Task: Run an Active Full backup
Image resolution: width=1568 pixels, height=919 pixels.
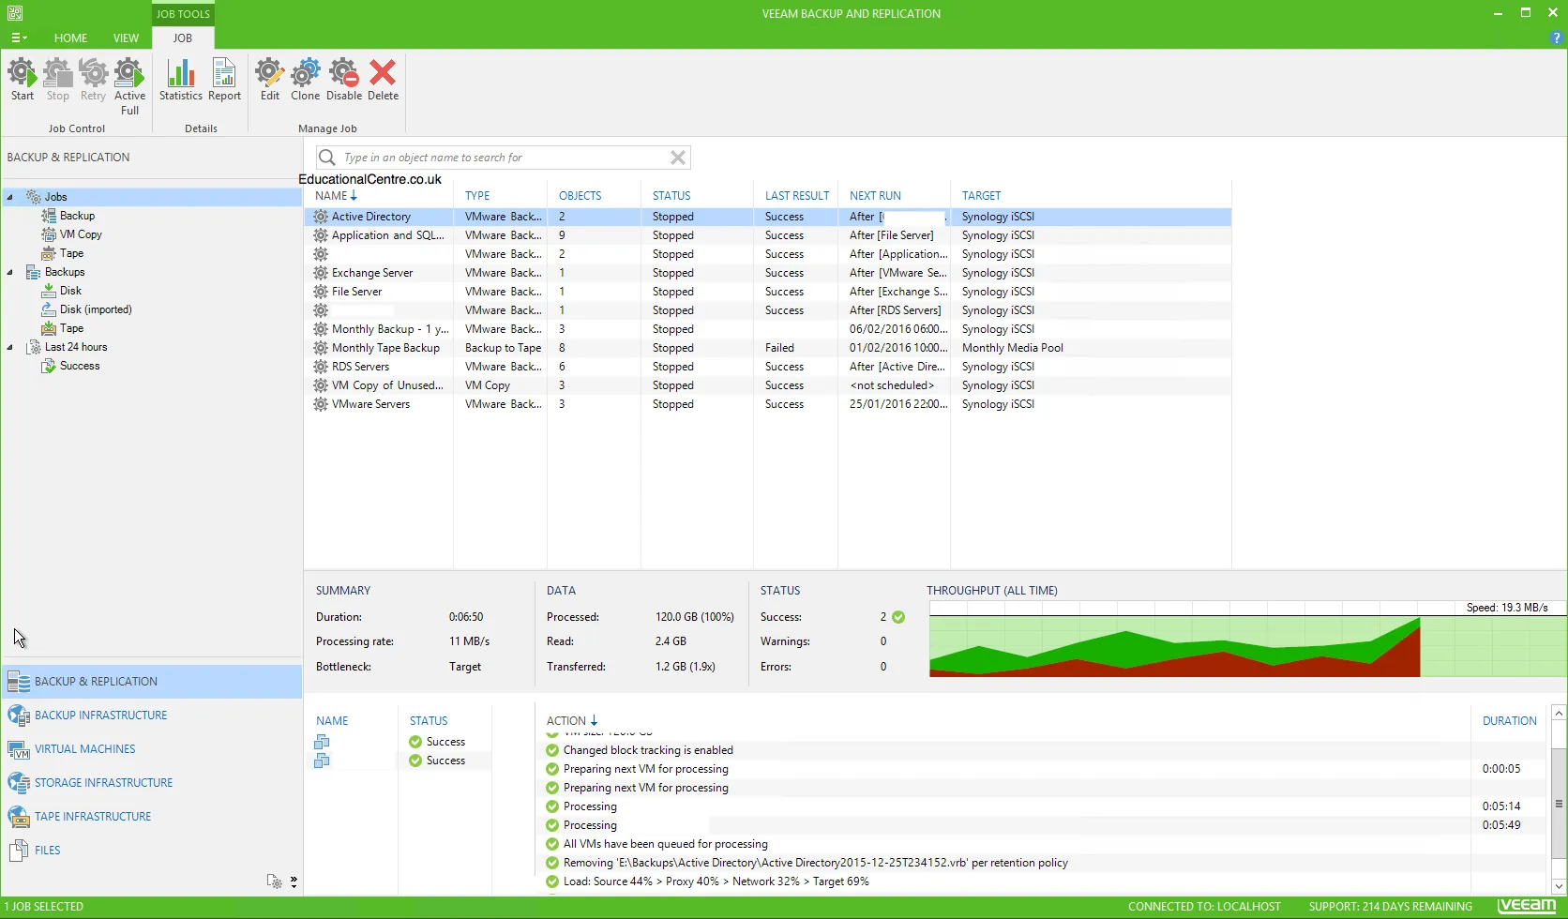Action: pyautogui.click(x=129, y=86)
